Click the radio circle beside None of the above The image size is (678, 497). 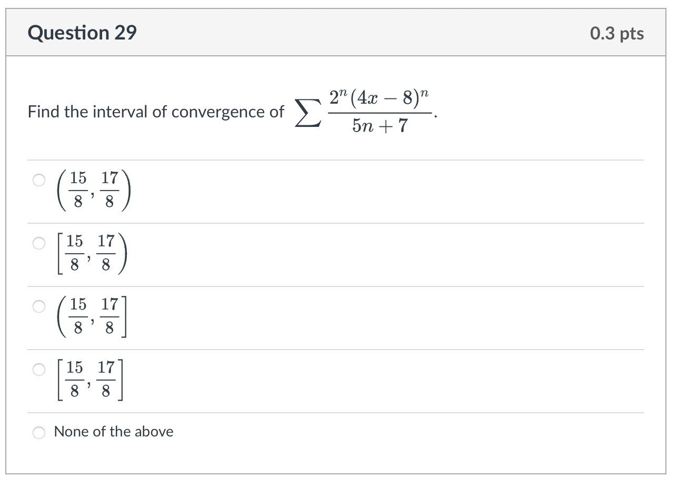coord(38,432)
